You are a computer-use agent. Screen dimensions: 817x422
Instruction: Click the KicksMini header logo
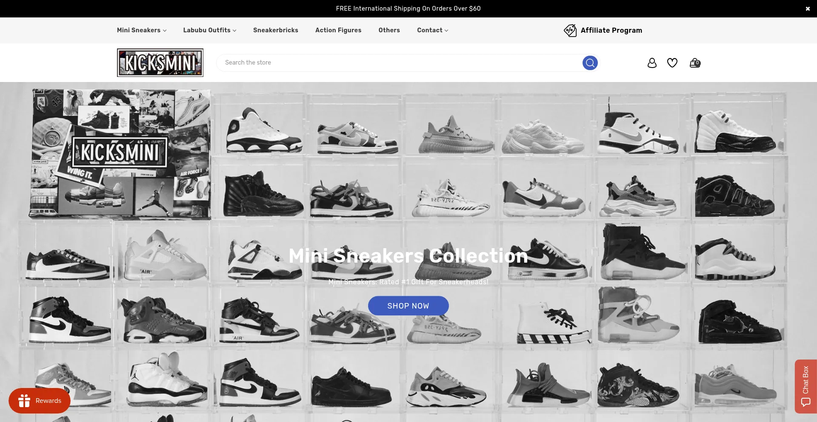point(160,63)
